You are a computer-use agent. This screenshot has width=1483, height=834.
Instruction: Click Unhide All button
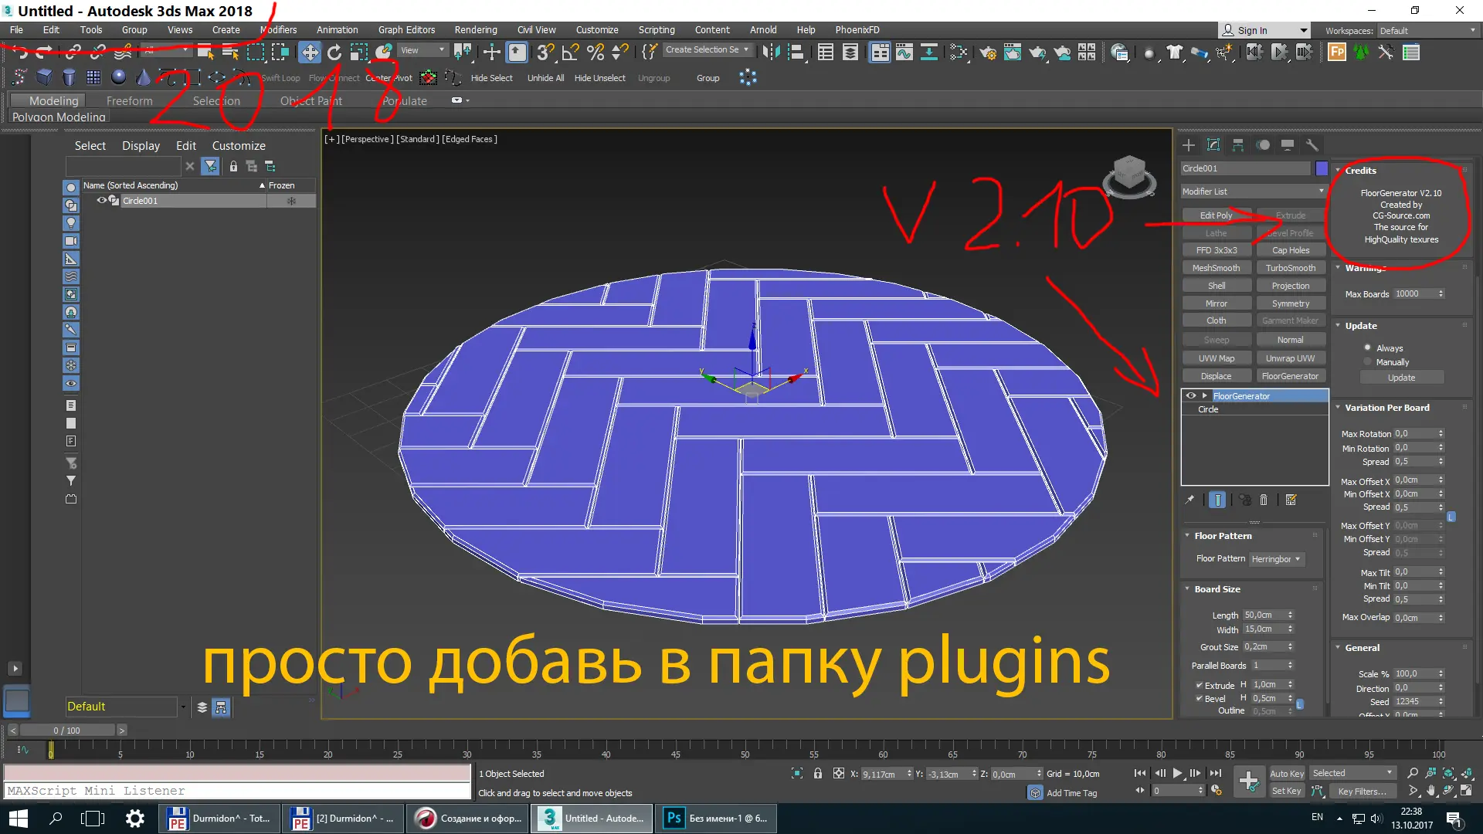[545, 78]
